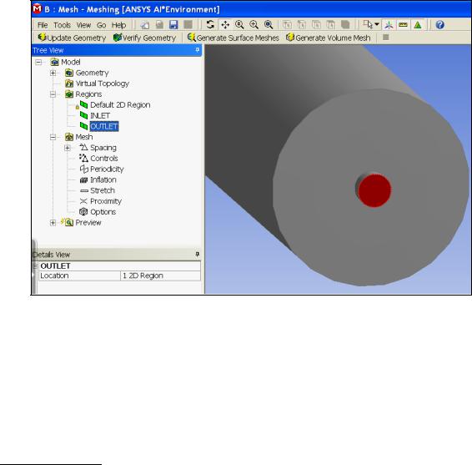Select Controls under Mesh
Viewport: 472px width, 465px height.
pos(104,159)
